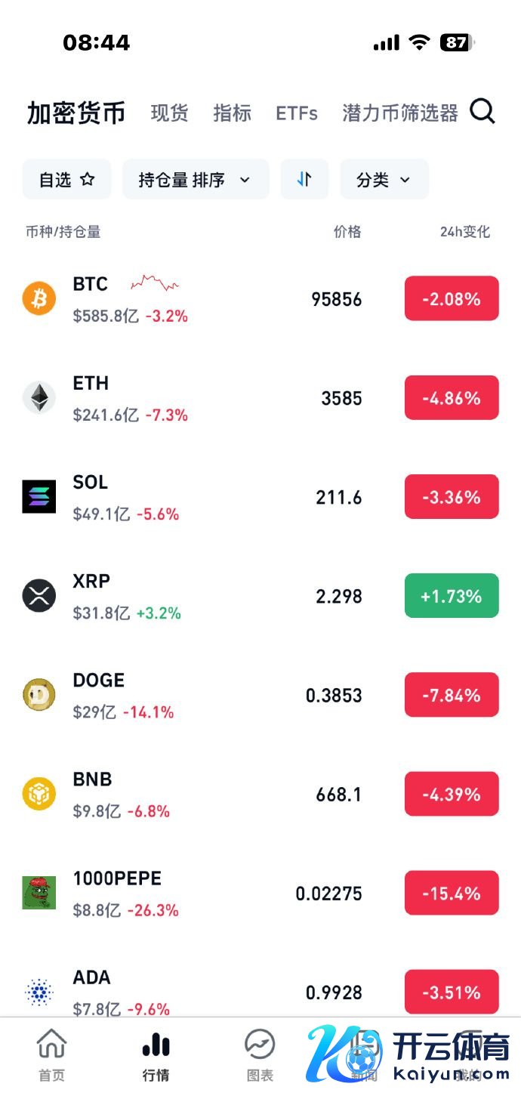Tap the Ethereum coin icon
This screenshot has height=1099, width=521.
pos(39,397)
